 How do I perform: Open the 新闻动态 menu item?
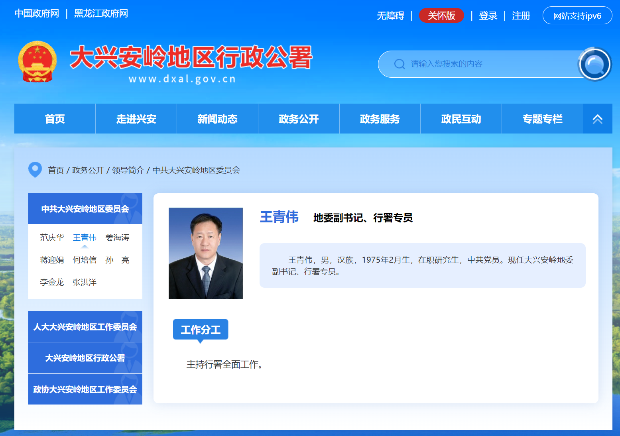(x=217, y=118)
